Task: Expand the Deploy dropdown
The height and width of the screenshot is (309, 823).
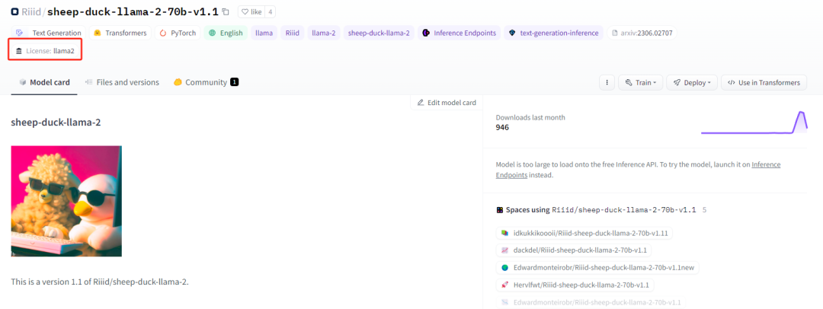Action: point(691,82)
